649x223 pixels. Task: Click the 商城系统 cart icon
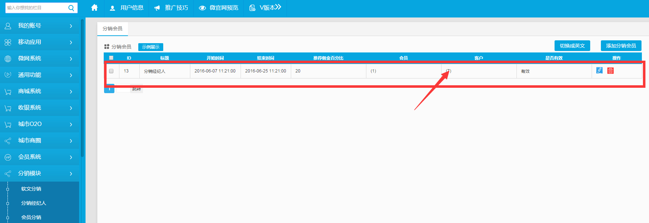coord(8,92)
